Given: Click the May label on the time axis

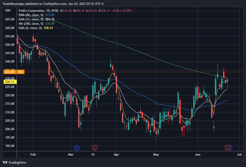Looking at the screenshot, I should tap(156, 155).
